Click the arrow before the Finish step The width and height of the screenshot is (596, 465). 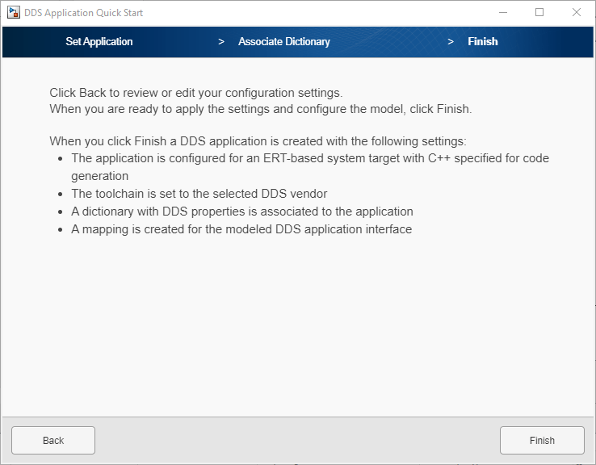tap(451, 42)
